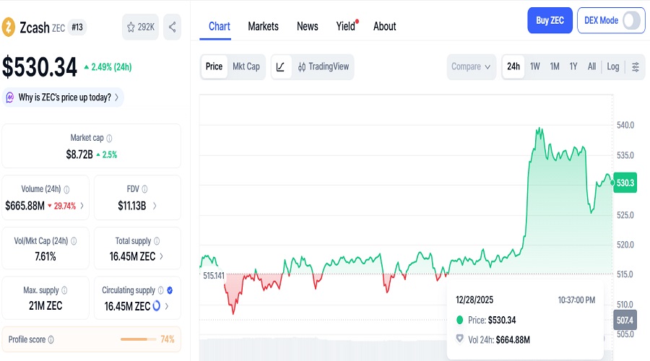The width and height of the screenshot is (650, 361).
Task: Click the verified badge on Circulating supply
Action: tap(170, 290)
